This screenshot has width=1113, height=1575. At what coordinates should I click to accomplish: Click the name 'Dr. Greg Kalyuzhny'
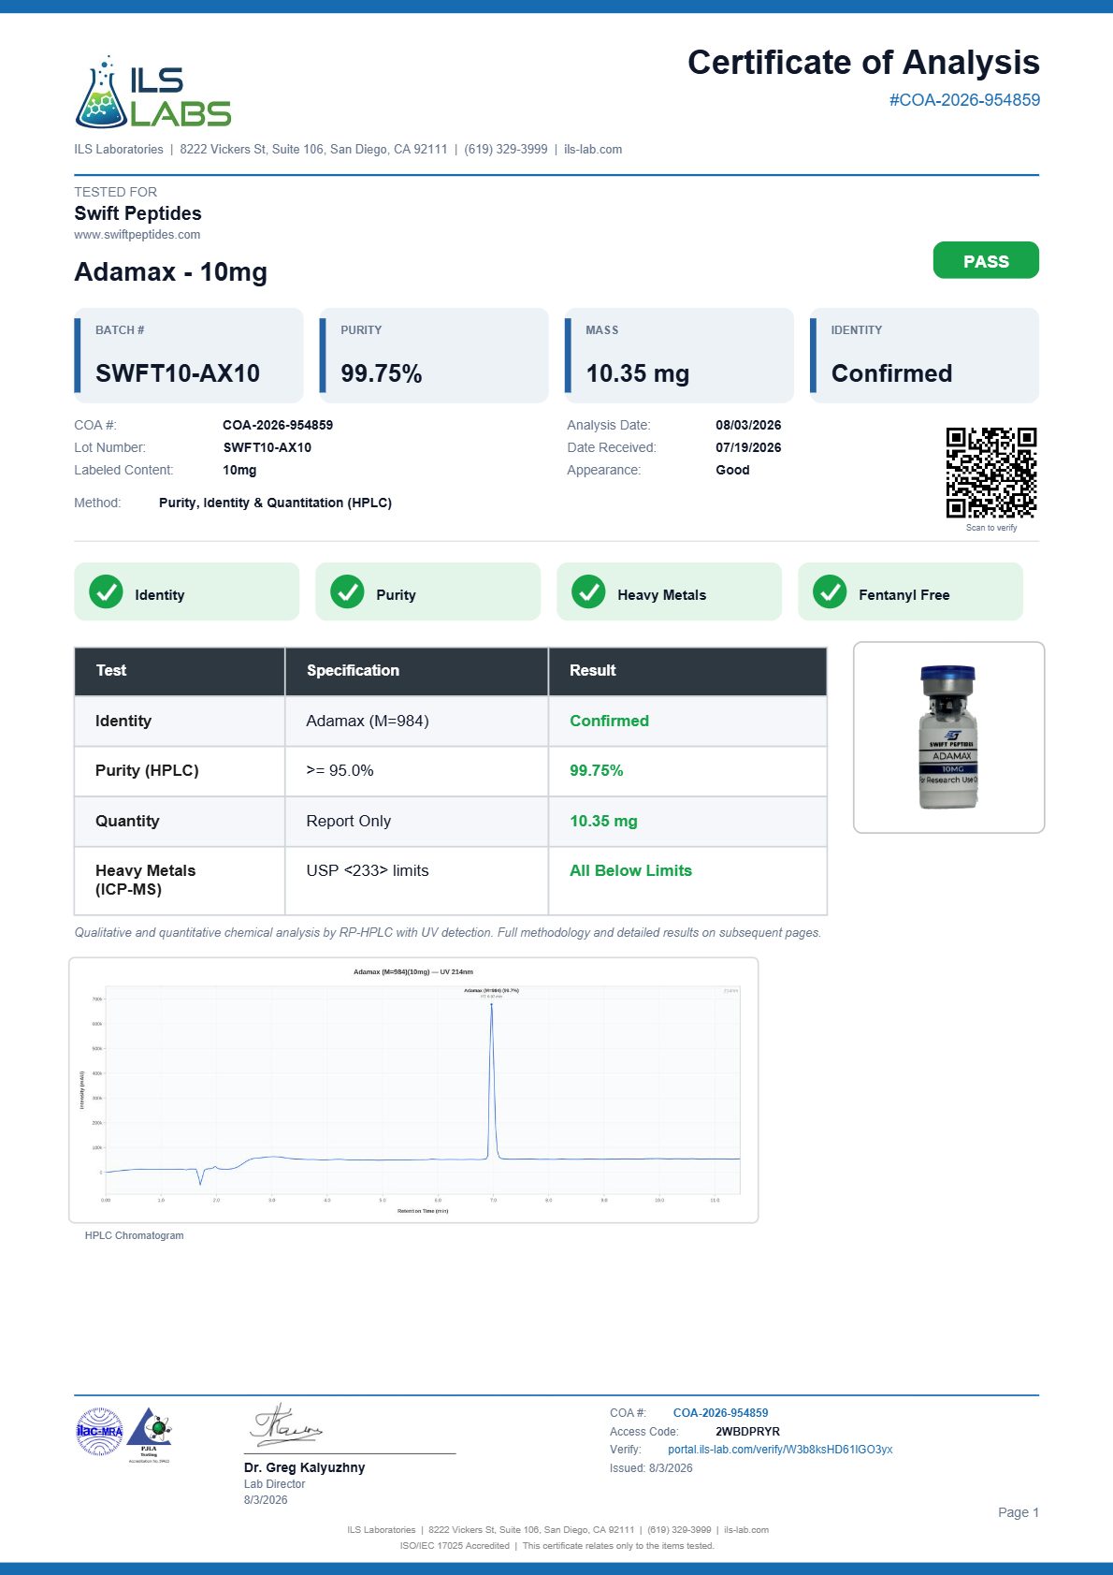coord(304,1468)
